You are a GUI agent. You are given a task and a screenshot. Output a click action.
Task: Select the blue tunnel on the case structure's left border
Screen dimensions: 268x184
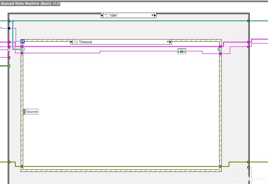pos(9,28)
